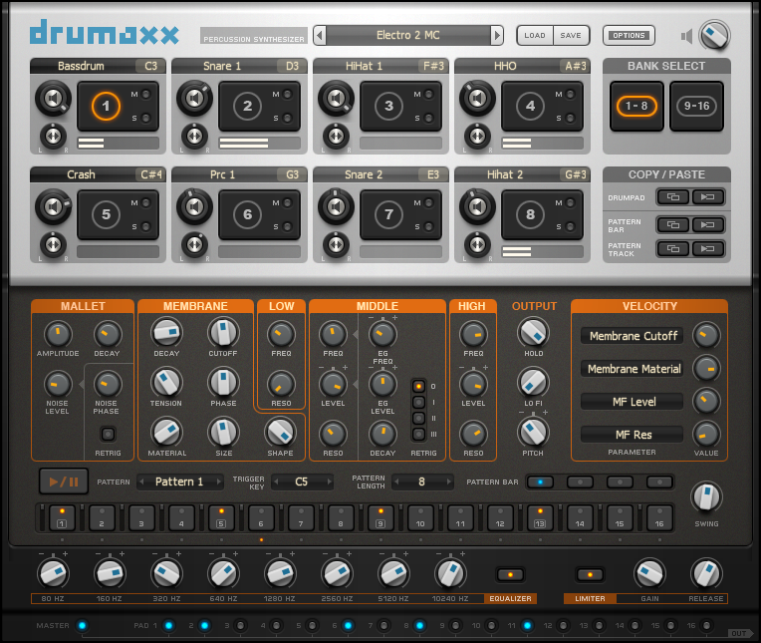Image resolution: width=761 pixels, height=643 pixels.
Task: Open the Membrane Cutoff velocity parameter selector
Action: pyautogui.click(x=634, y=336)
